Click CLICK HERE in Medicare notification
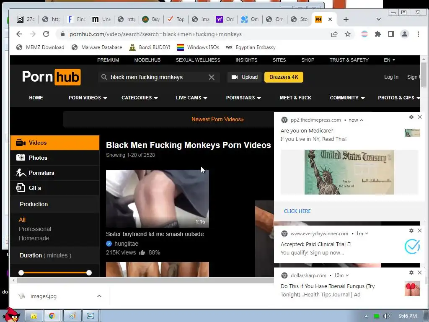429x322 pixels. (x=297, y=211)
